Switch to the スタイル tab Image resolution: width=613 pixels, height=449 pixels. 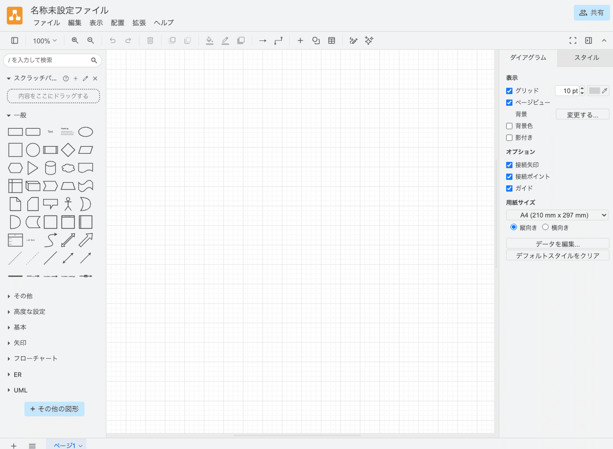[x=586, y=58]
